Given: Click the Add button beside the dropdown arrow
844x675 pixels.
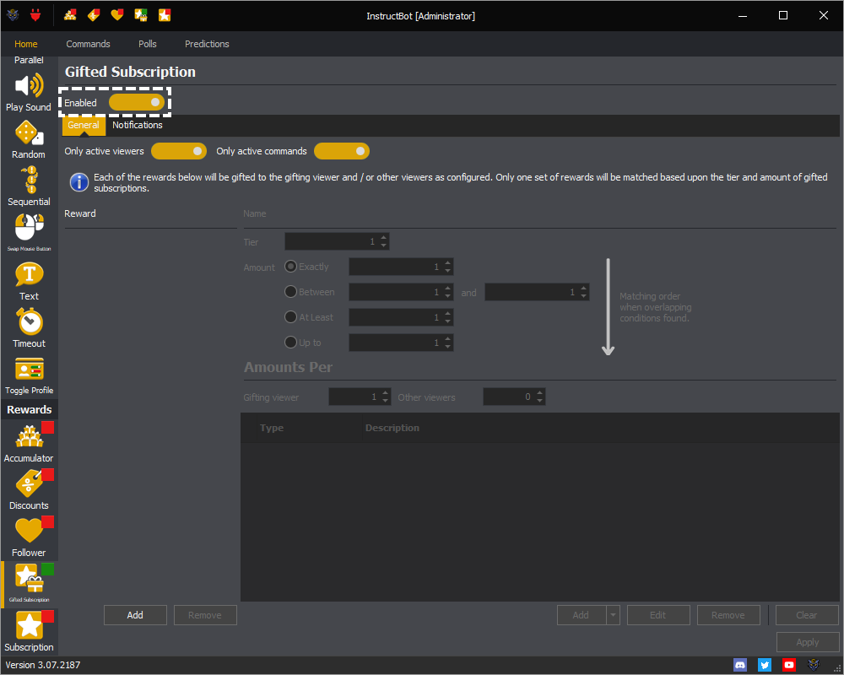Looking at the screenshot, I should (x=582, y=615).
